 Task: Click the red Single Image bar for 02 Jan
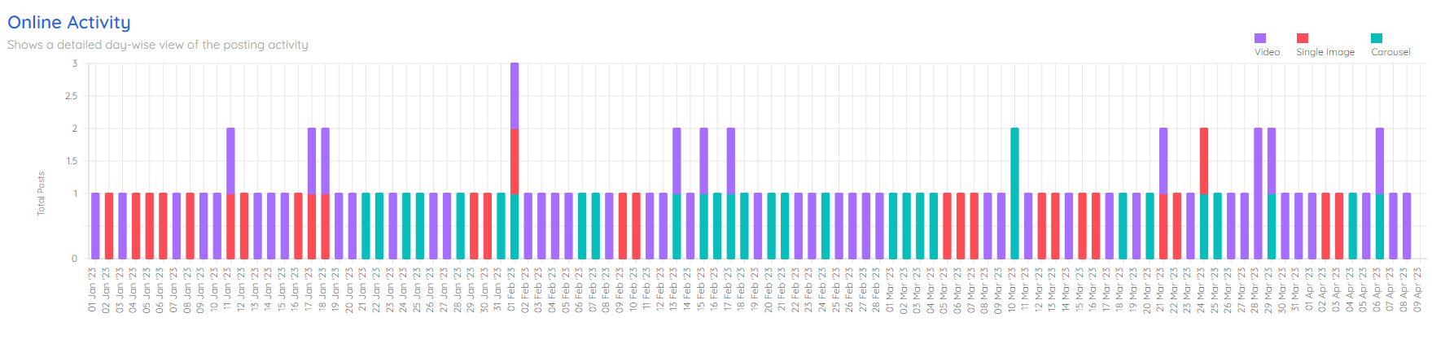click(109, 226)
